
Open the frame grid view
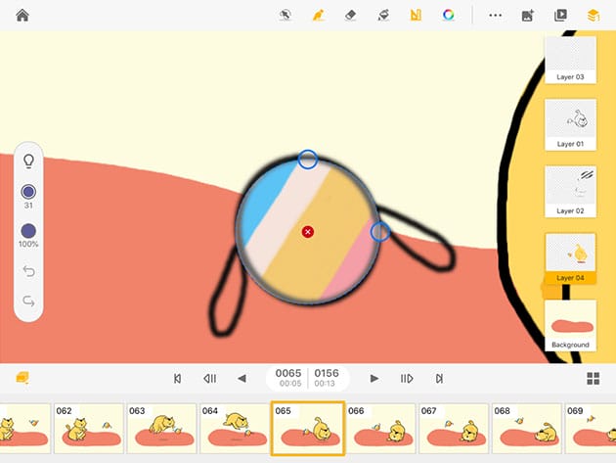[x=593, y=379]
